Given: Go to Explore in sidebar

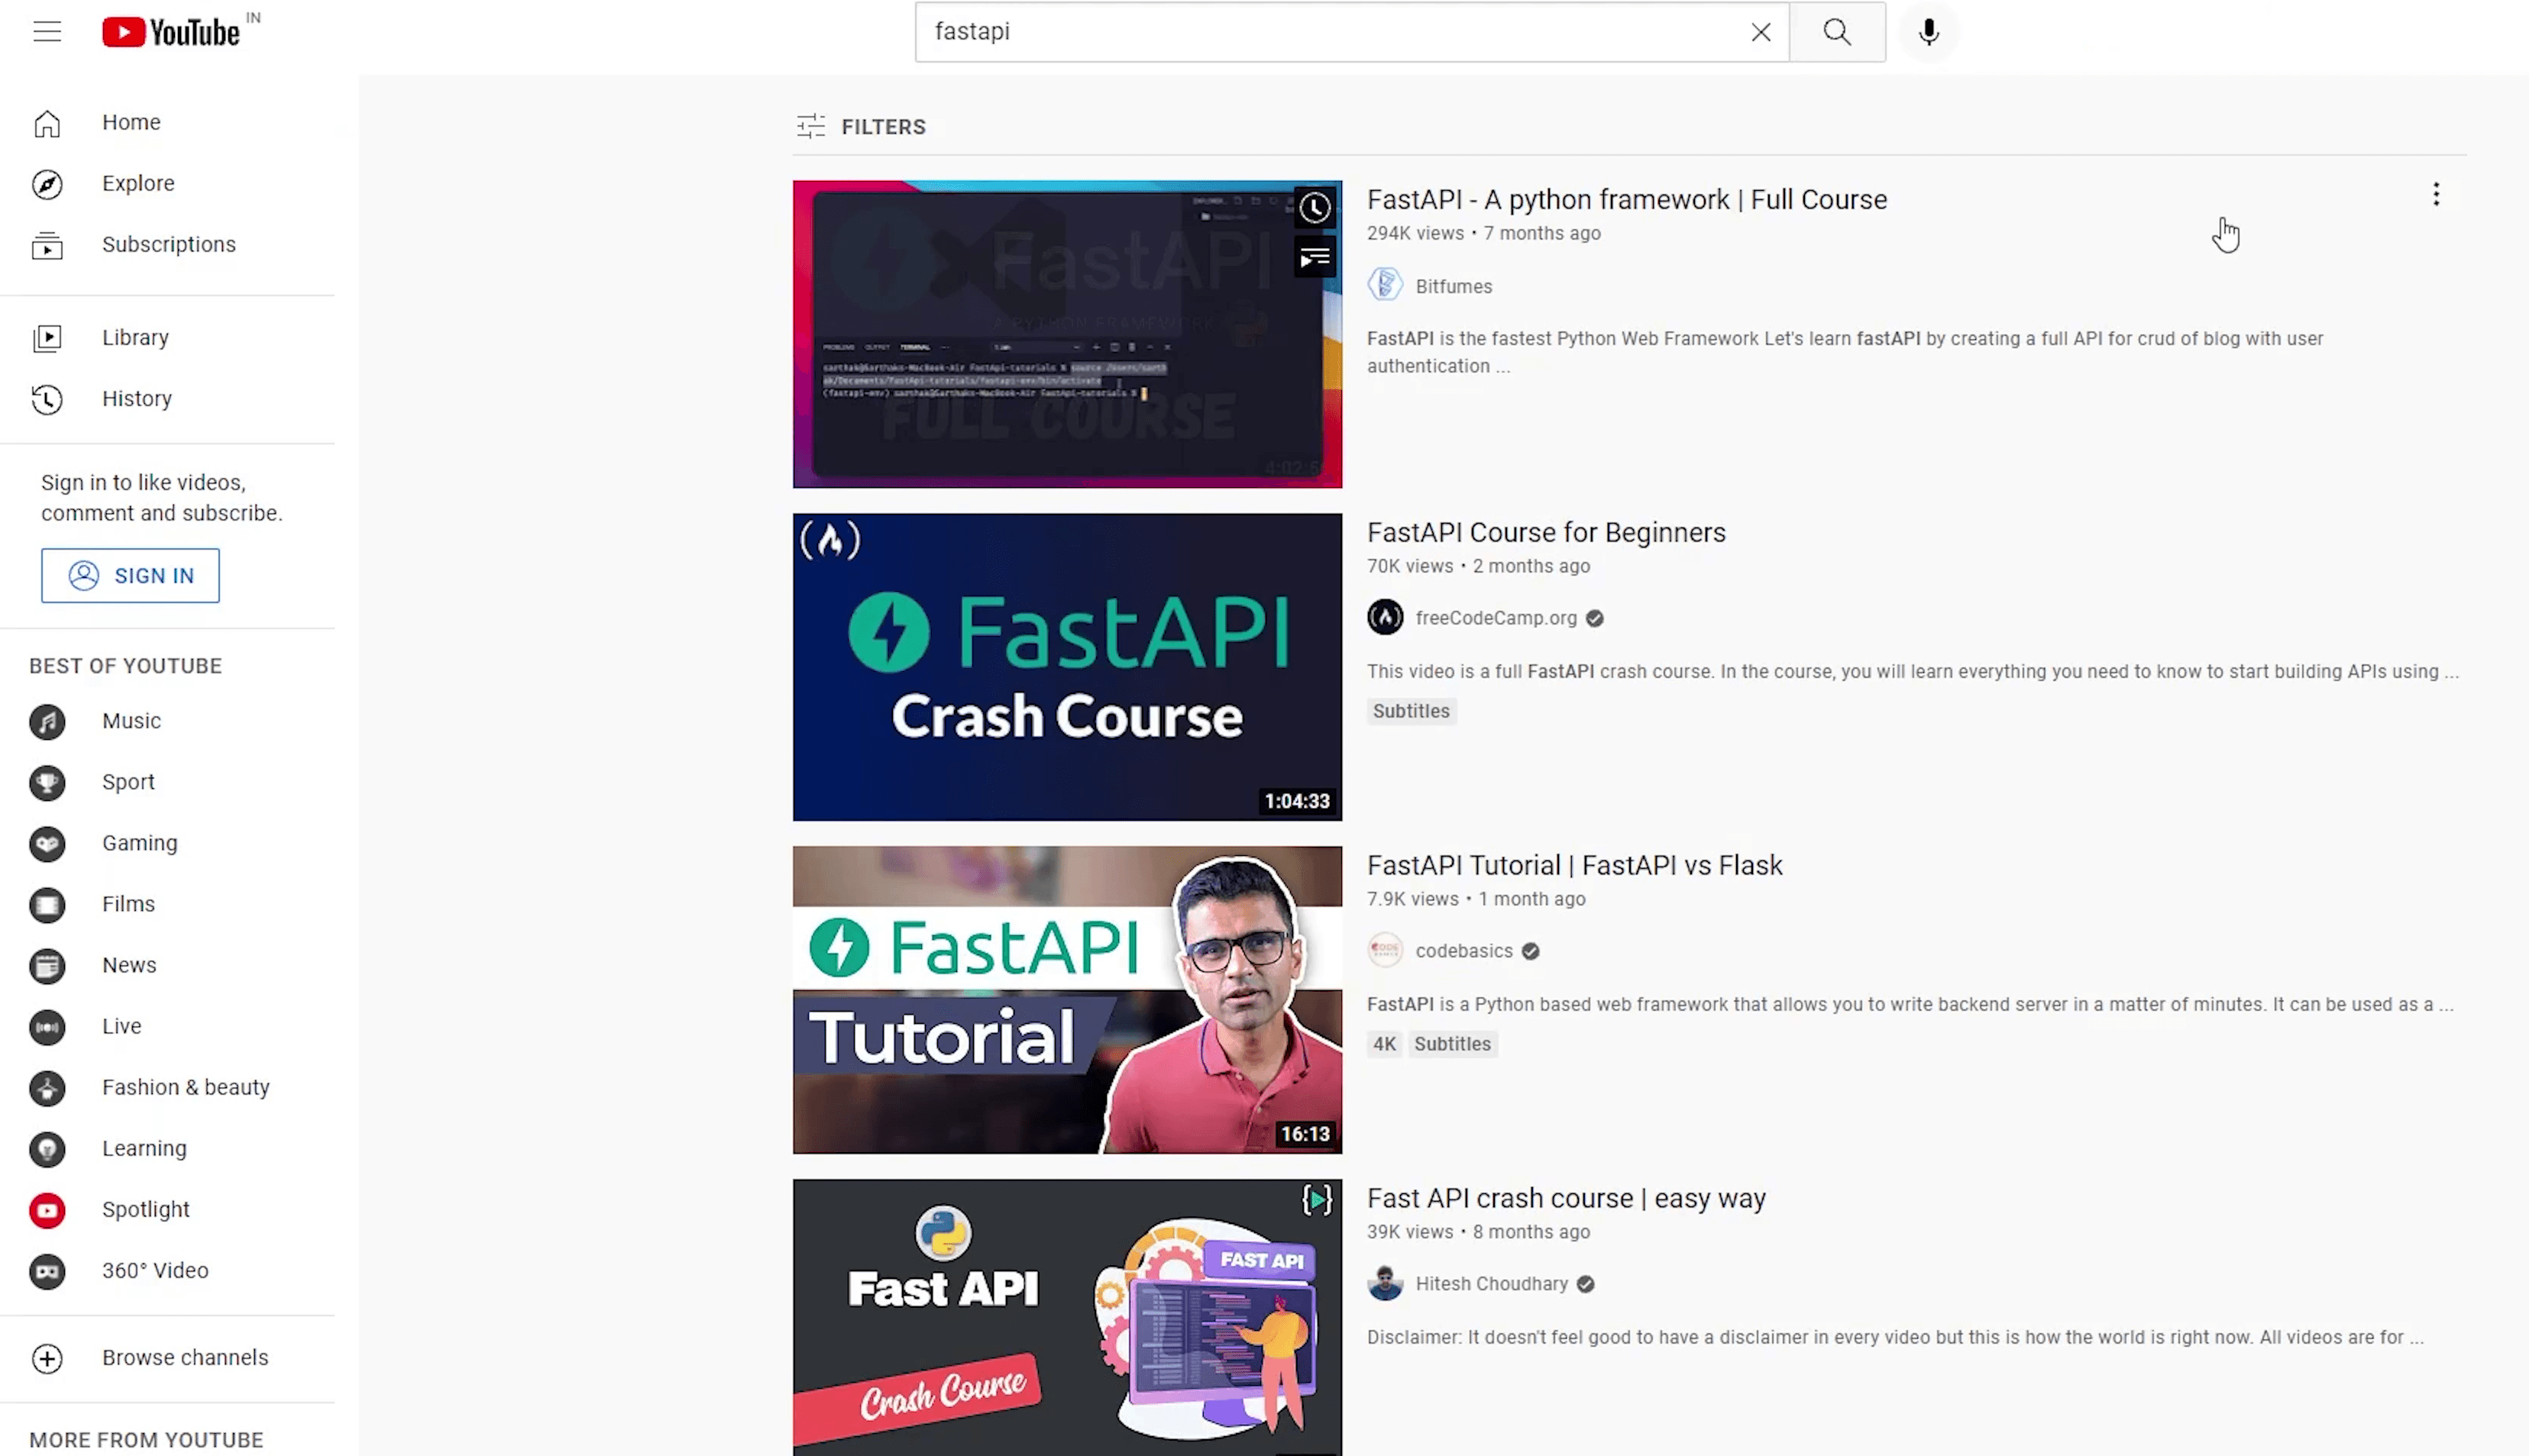Looking at the screenshot, I should pyautogui.click(x=138, y=183).
